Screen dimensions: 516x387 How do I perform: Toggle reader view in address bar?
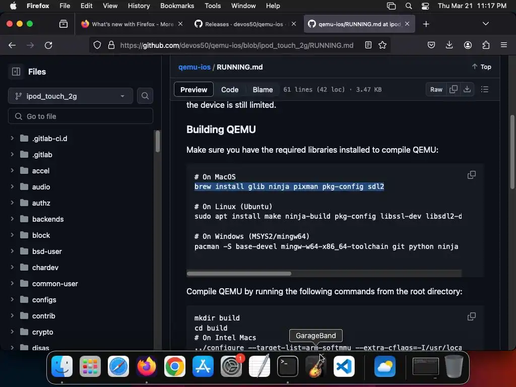tap(368, 45)
